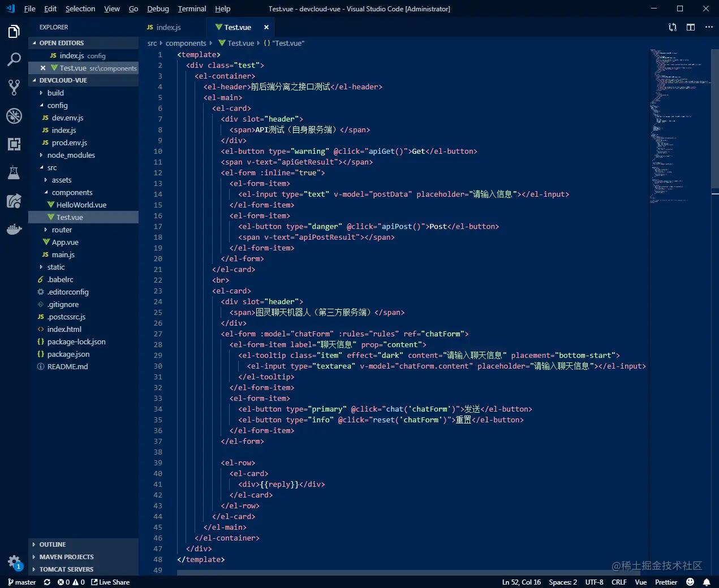This screenshot has width=719, height=588.
Task: Click the UTF-8 encoding indicator
Action: 594,582
